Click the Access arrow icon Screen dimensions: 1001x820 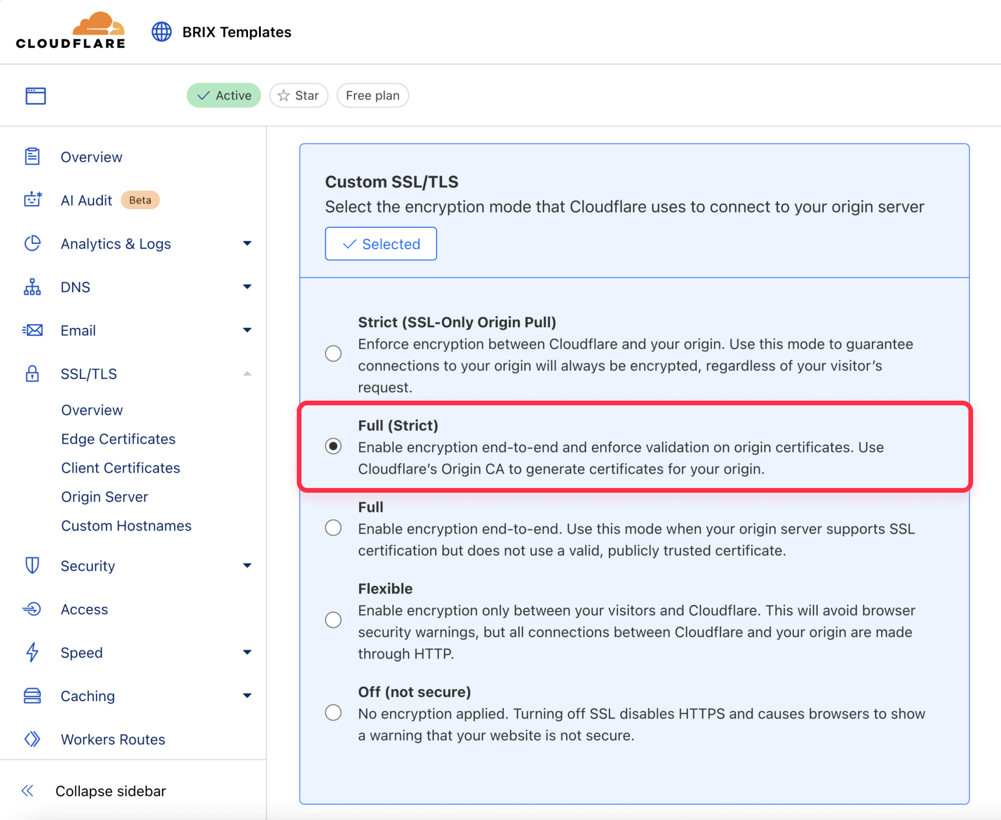point(32,609)
